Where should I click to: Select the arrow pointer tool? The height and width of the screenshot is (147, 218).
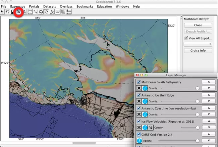(x=2, y=12)
